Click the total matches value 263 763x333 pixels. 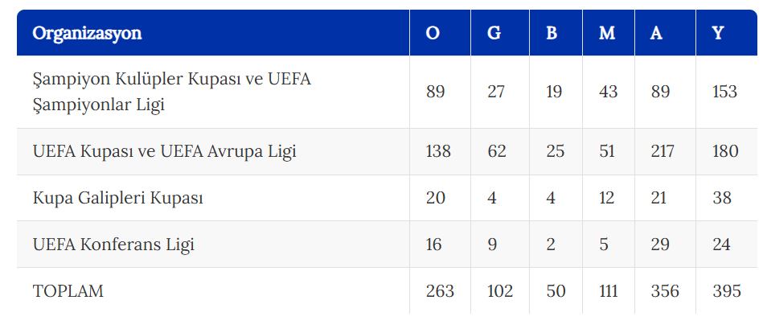[x=440, y=291]
